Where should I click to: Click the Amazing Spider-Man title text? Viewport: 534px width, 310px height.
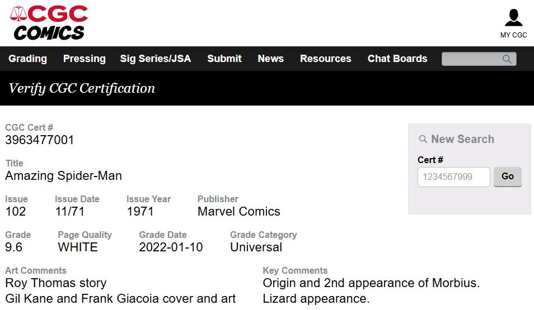pos(63,176)
